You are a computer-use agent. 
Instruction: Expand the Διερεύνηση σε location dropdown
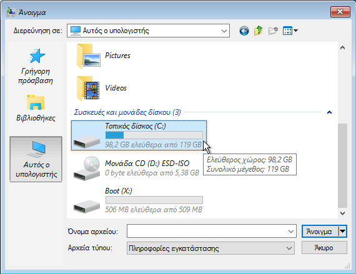(x=224, y=31)
